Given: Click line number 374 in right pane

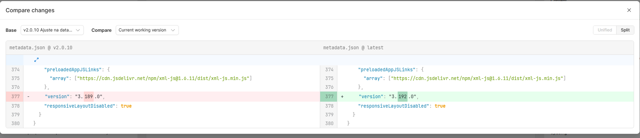Looking at the screenshot, I should pos(329,70).
